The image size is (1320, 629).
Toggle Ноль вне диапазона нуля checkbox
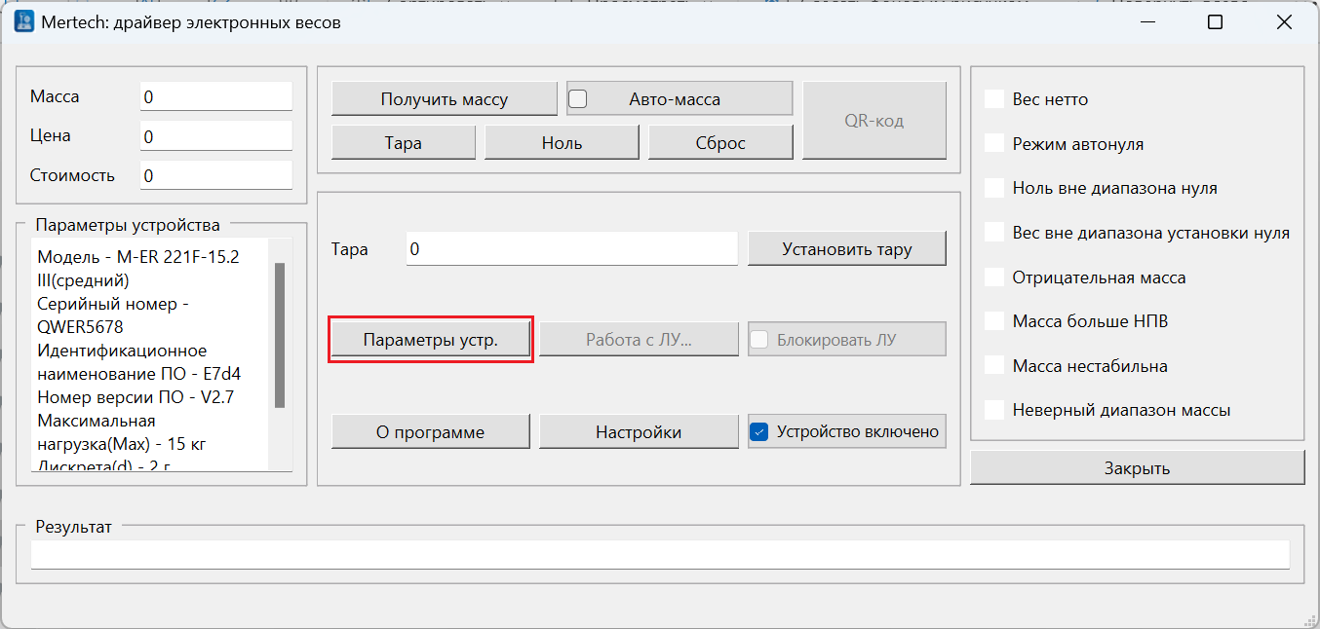click(994, 188)
